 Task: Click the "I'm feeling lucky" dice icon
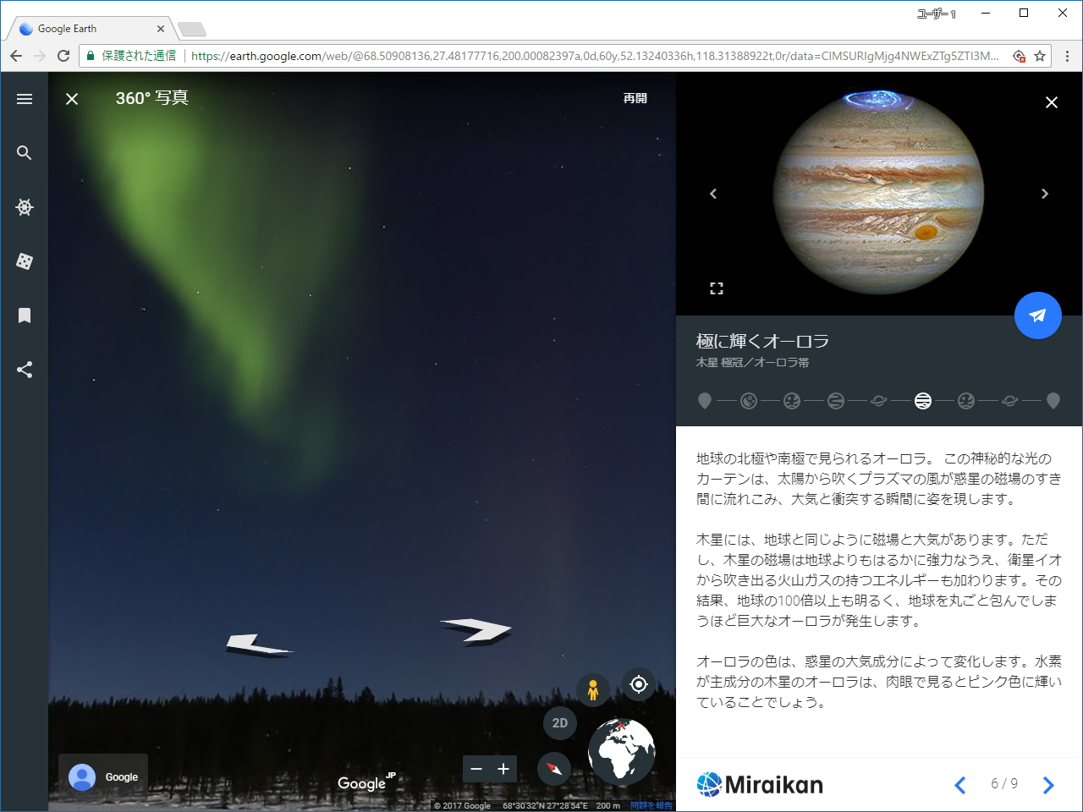pos(25,261)
